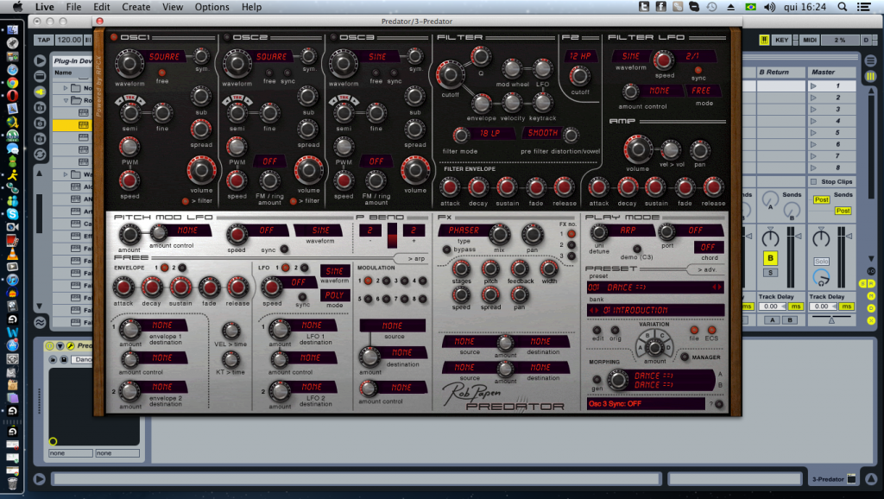Open the bank display 01 INTRODUCTION
The image size is (884, 499).
tap(655, 310)
